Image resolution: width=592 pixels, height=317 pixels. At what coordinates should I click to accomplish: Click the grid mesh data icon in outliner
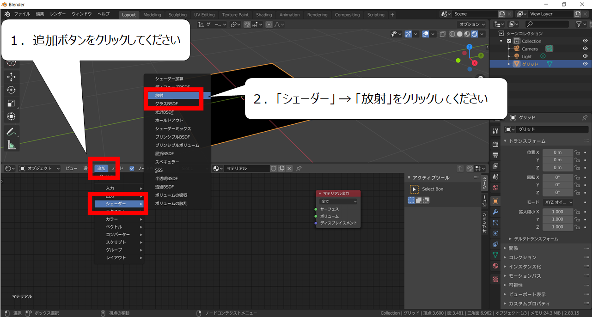[x=549, y=64]
